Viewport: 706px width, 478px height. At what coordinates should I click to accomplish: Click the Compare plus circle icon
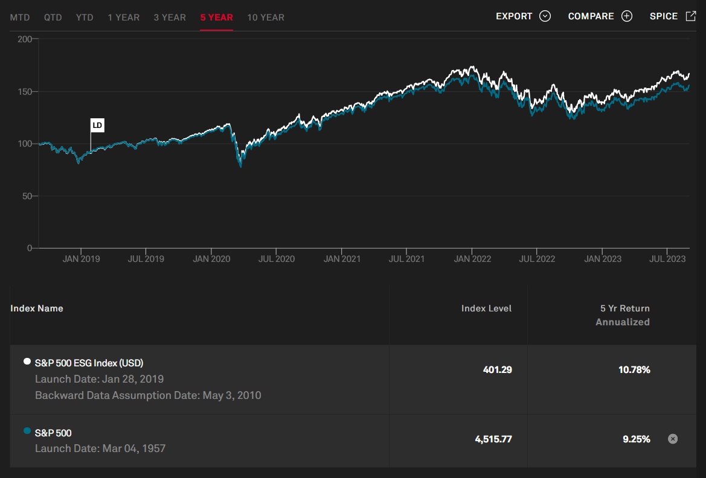point(627,16)
